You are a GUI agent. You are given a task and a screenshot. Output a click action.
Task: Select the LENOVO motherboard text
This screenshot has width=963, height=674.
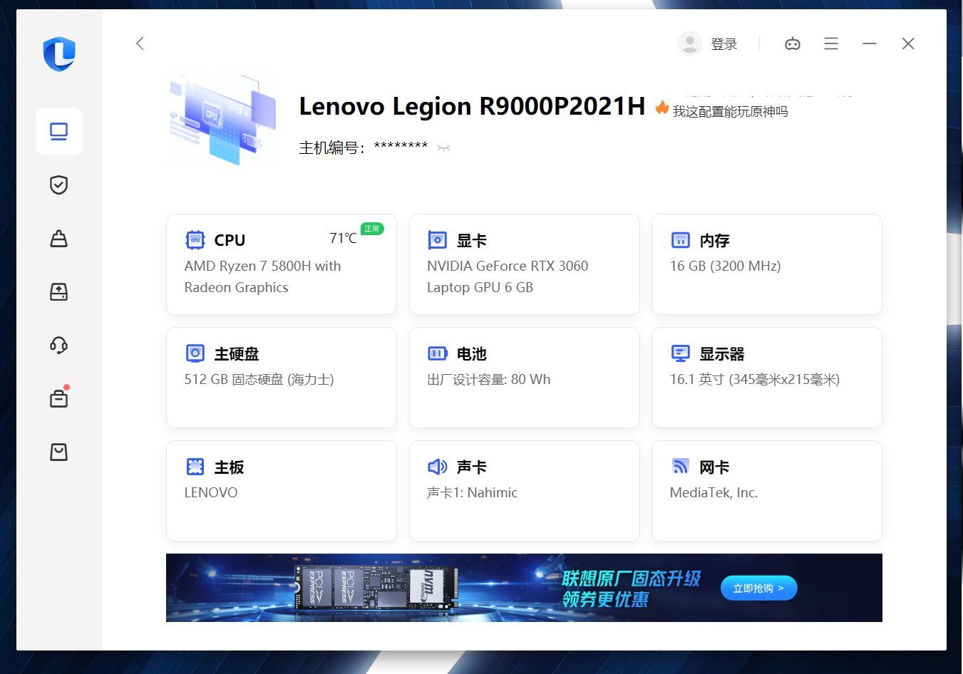[x=211, y=492]
